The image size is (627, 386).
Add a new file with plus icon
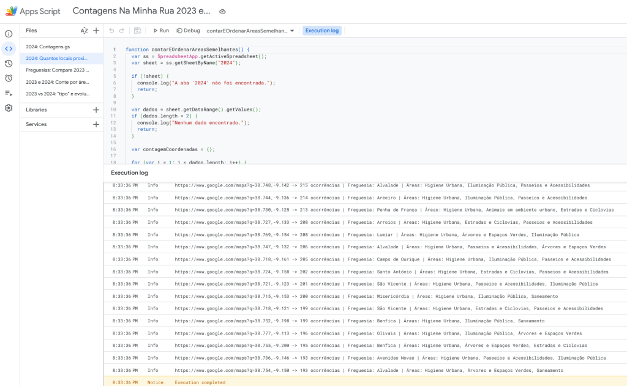[x=96, y=31]
